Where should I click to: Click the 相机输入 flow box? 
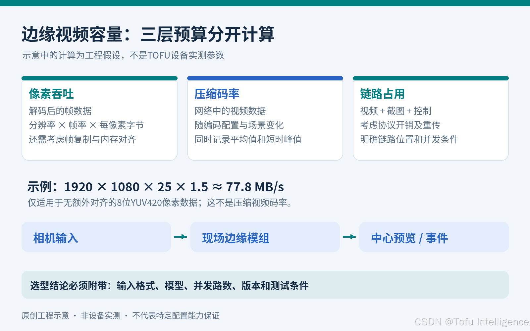pos(96,237)
